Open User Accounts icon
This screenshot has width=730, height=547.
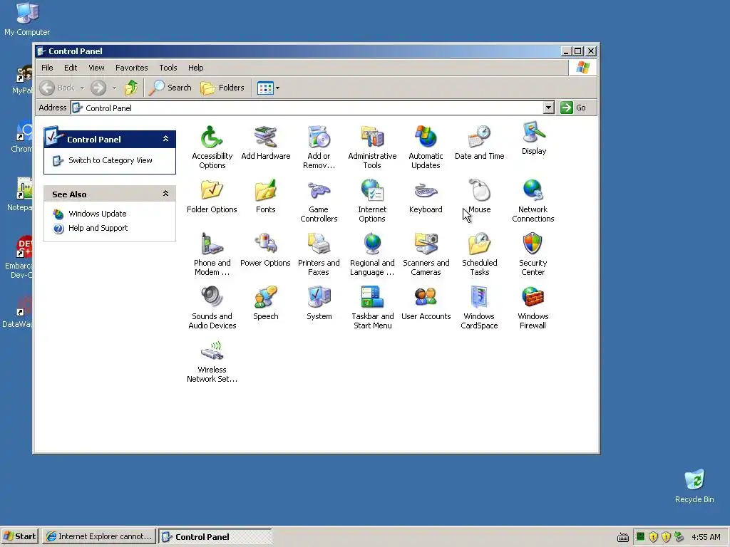pyautogui.click(x=426, y=303)
